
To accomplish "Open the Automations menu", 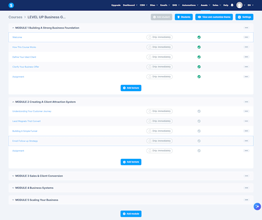I will tap(190, 5).
